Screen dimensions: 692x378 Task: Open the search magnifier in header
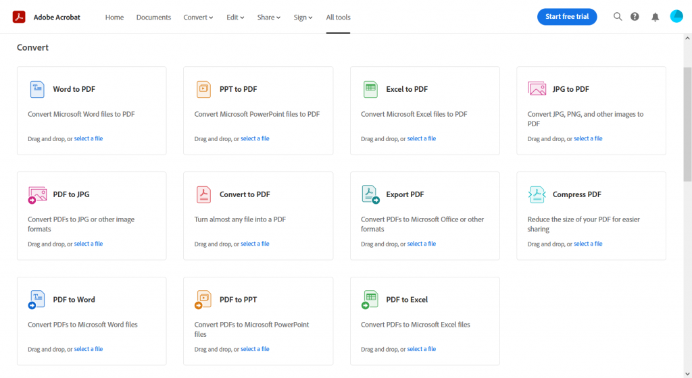pyautogui.click(x=618, y=17)
